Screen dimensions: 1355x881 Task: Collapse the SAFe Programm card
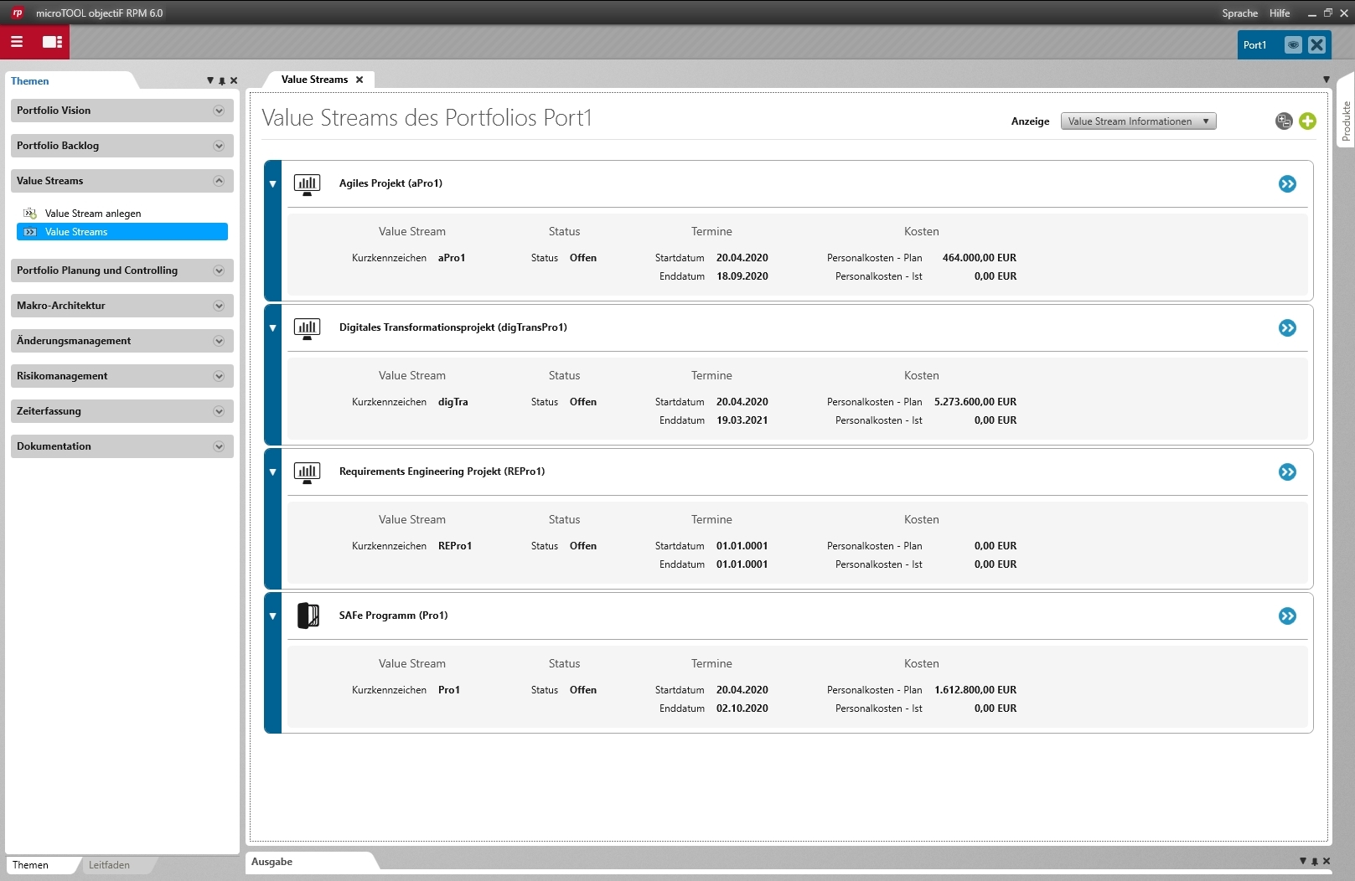pos(272,616)
